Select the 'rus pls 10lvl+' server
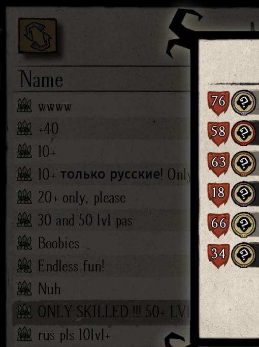This screenshot has width=259, height=347. [x=102, y=335]
